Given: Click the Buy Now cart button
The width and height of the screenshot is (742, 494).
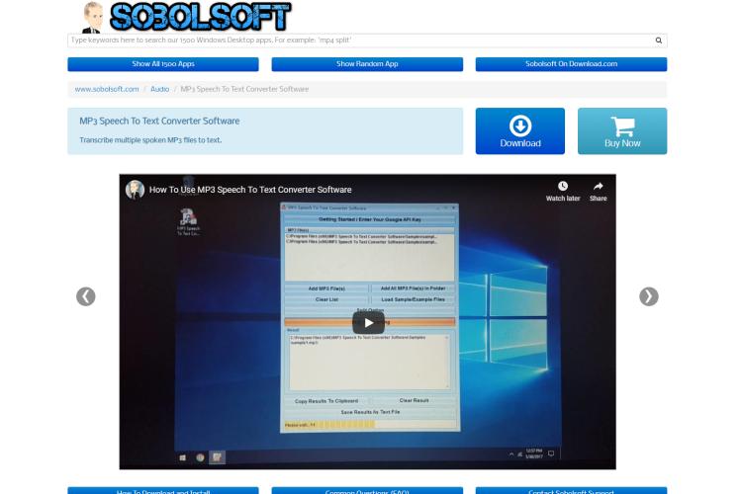Looking at the screenshot, I should pos(622,131).
